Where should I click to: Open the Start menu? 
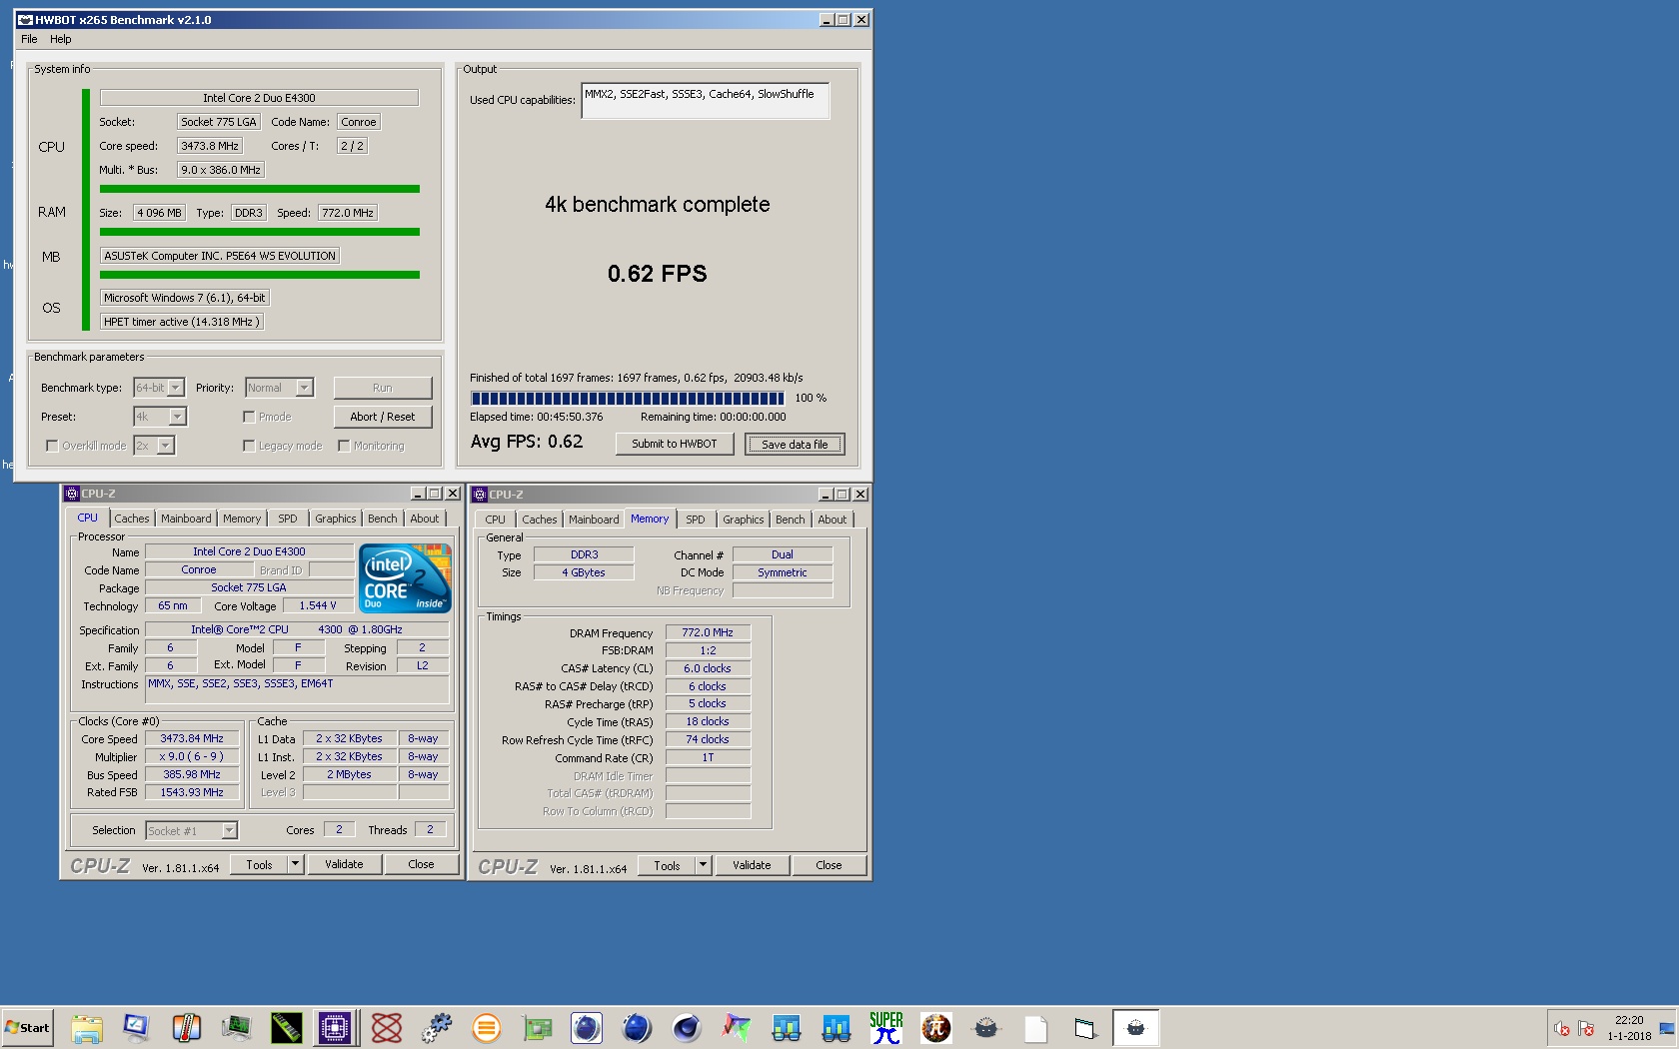(x=27, y=1028)
